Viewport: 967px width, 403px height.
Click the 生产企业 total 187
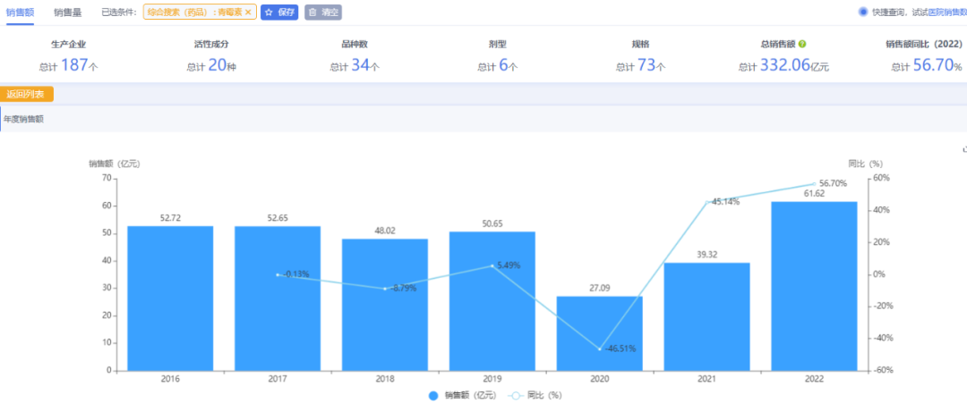pyautogui.click(x=74, y=65)
